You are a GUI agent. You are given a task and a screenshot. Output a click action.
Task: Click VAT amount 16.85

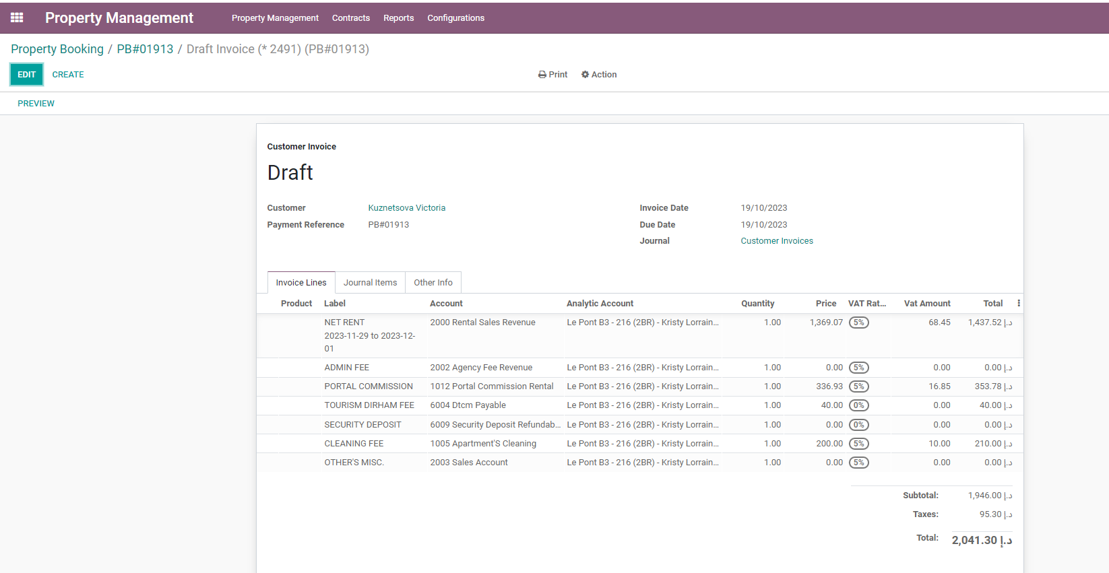click(939, 386)
